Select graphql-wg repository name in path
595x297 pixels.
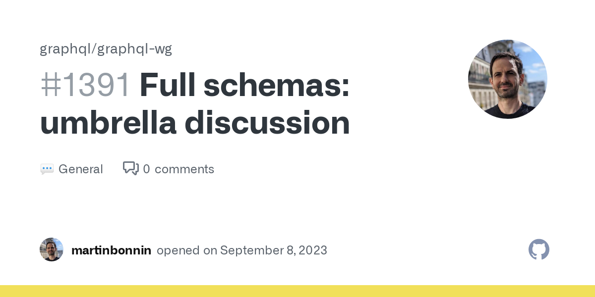[x=135, y=49]
